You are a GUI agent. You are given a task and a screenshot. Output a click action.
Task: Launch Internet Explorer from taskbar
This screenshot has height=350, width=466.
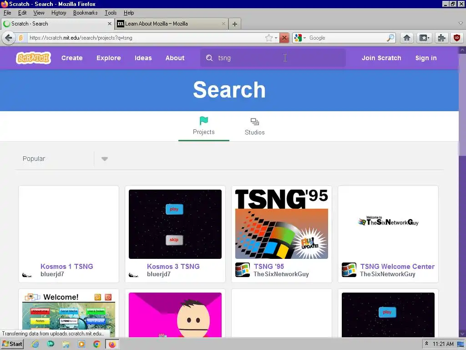tap(35, 344)
